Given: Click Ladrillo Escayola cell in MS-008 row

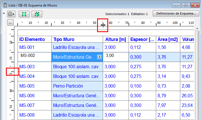Looking at the screenshot, I should tap(77, 115).
